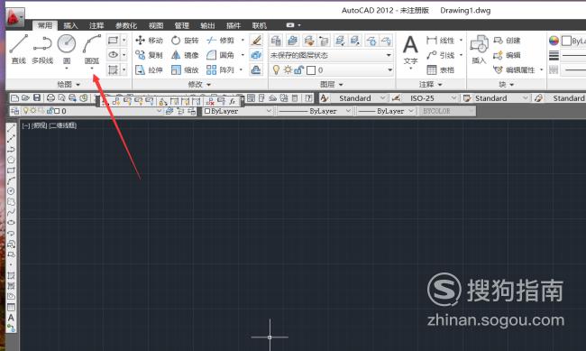
Task: Click the 创建 block create tool
Action: [507, 40]
